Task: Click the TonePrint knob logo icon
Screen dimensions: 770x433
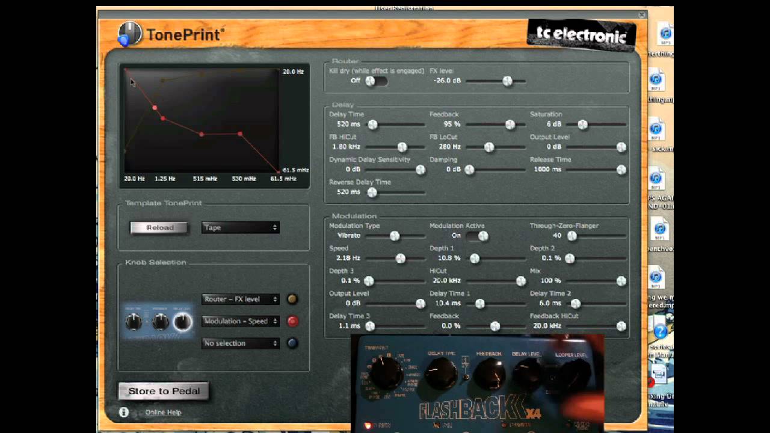Action: 129,34
